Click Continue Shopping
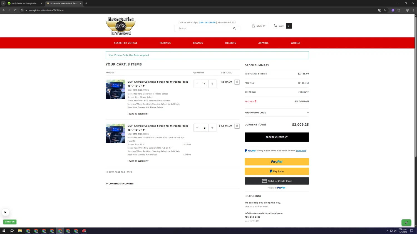This screenshot has width=417, height=234. [x=120, y=184]
